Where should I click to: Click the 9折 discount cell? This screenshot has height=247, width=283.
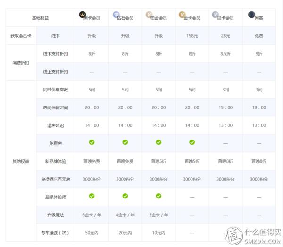coord(259,54)
